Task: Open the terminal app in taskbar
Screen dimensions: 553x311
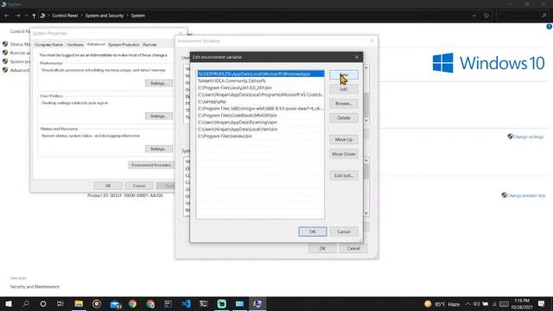Action: (x=204, y=303)
